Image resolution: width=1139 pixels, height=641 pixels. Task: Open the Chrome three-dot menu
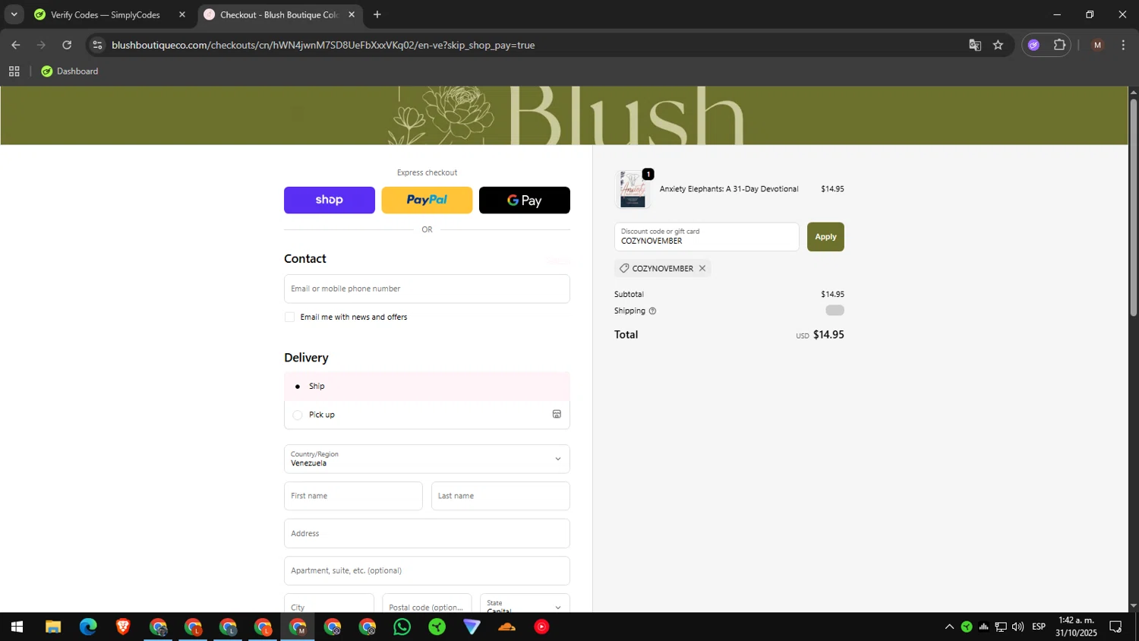tap(1123, 45)
